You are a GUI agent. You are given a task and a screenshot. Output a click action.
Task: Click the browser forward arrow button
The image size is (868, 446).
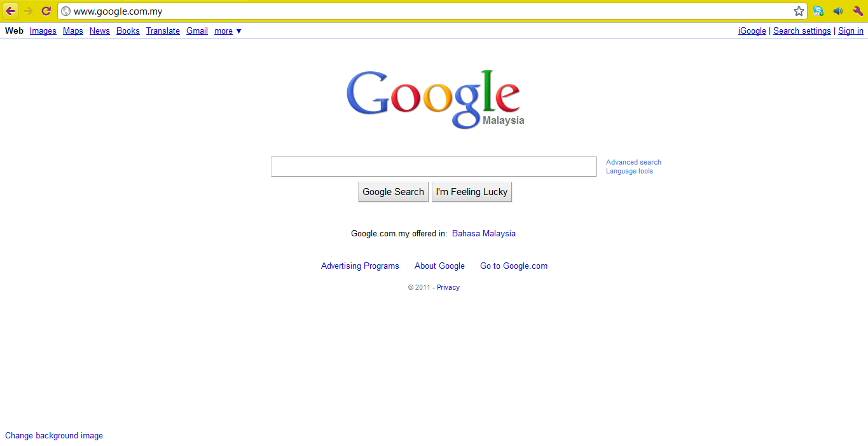(x=29, y=11)
